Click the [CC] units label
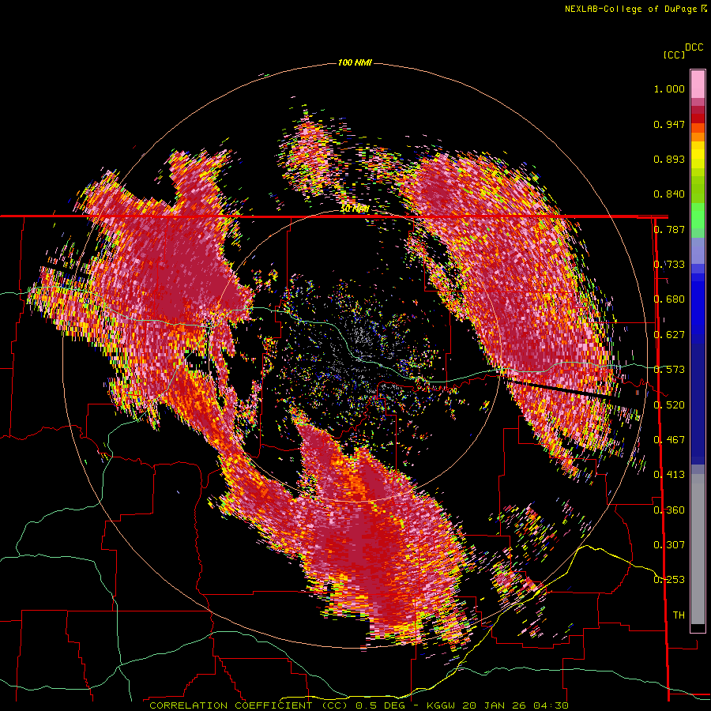 (674, 55)
